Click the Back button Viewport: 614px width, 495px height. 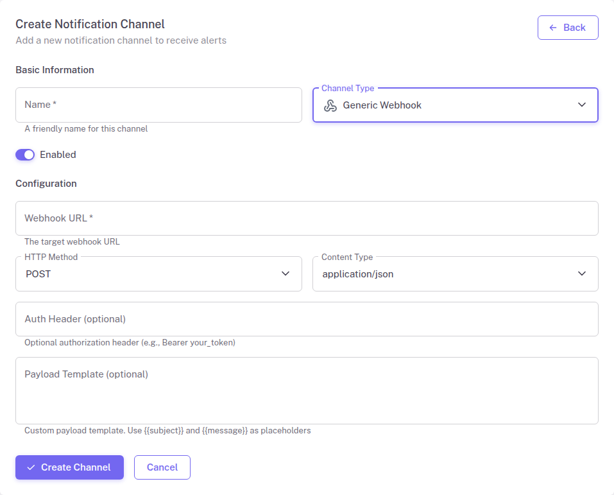click(568, 27)
